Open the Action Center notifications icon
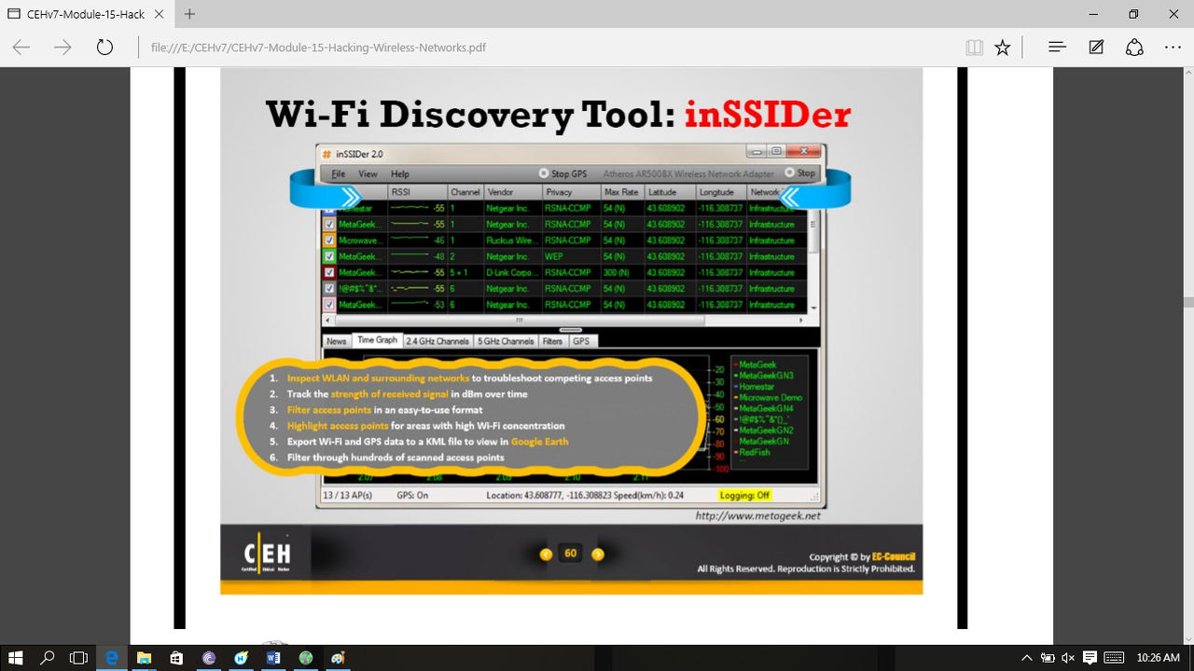 click(x=1090, y=658)
